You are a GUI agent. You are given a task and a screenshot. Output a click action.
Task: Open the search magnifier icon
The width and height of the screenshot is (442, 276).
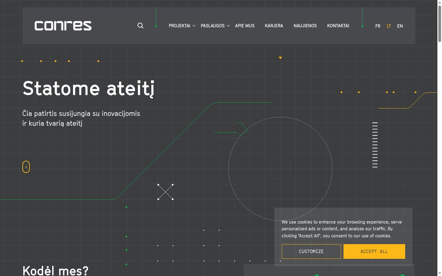(x=140, y=26)
